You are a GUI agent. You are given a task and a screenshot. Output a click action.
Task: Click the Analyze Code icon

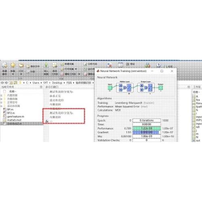pos(85,64)
